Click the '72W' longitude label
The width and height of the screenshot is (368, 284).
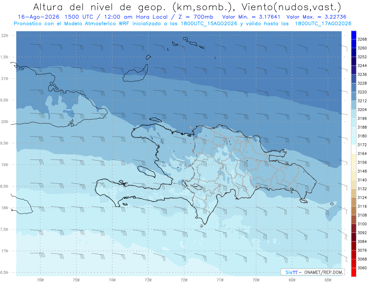point(184,280)
